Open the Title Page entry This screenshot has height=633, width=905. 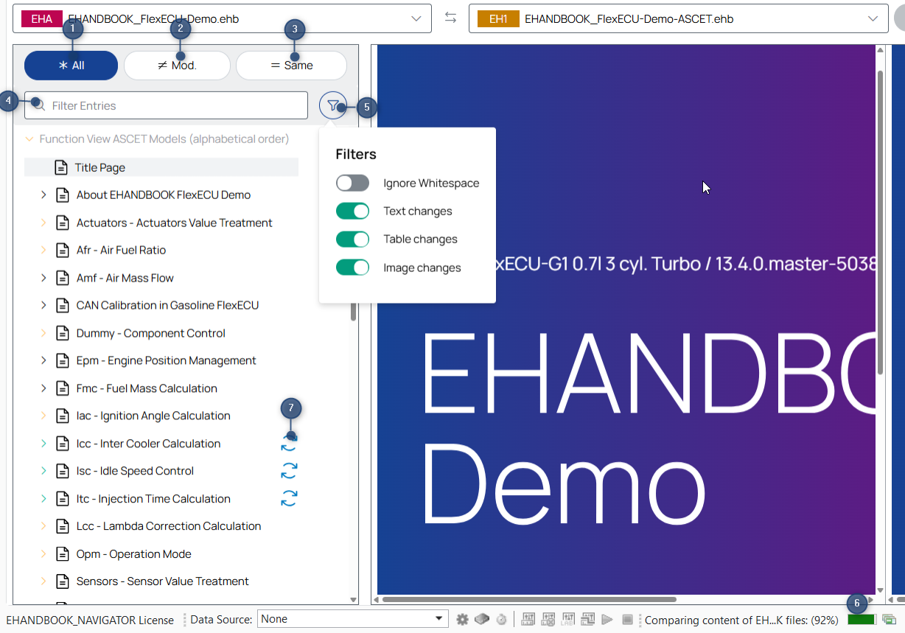100,167
